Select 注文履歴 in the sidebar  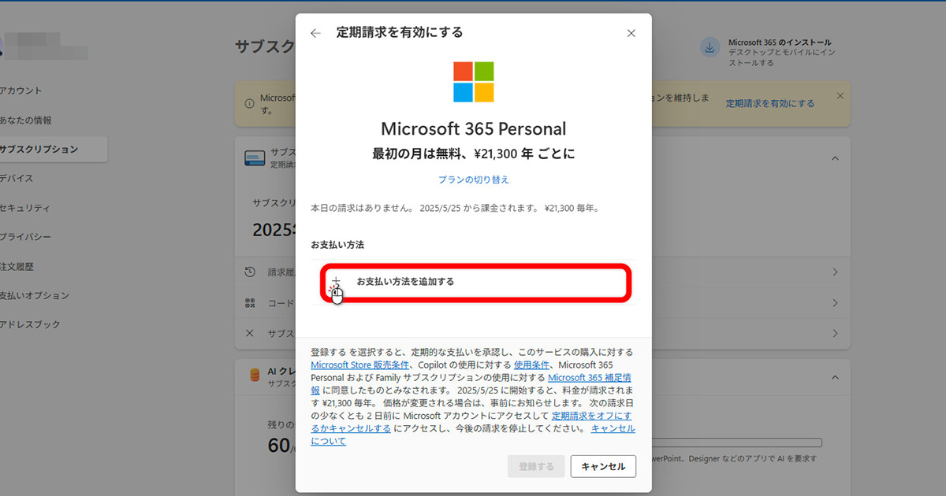coord(17,267)
